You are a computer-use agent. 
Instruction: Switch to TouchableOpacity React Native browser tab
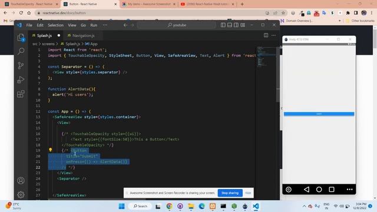(31, 4)
